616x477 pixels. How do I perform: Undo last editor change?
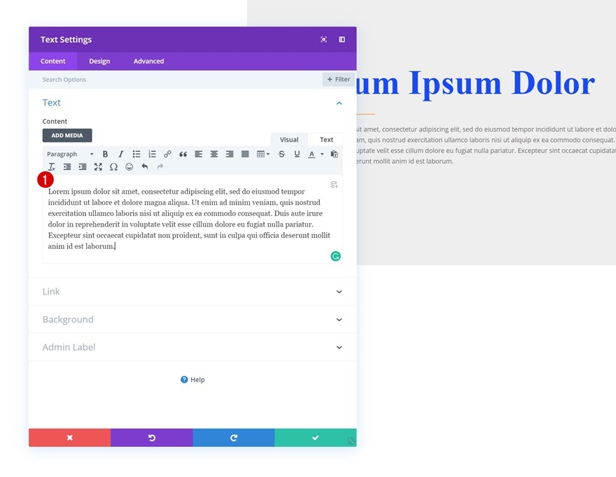click(145, 167)
